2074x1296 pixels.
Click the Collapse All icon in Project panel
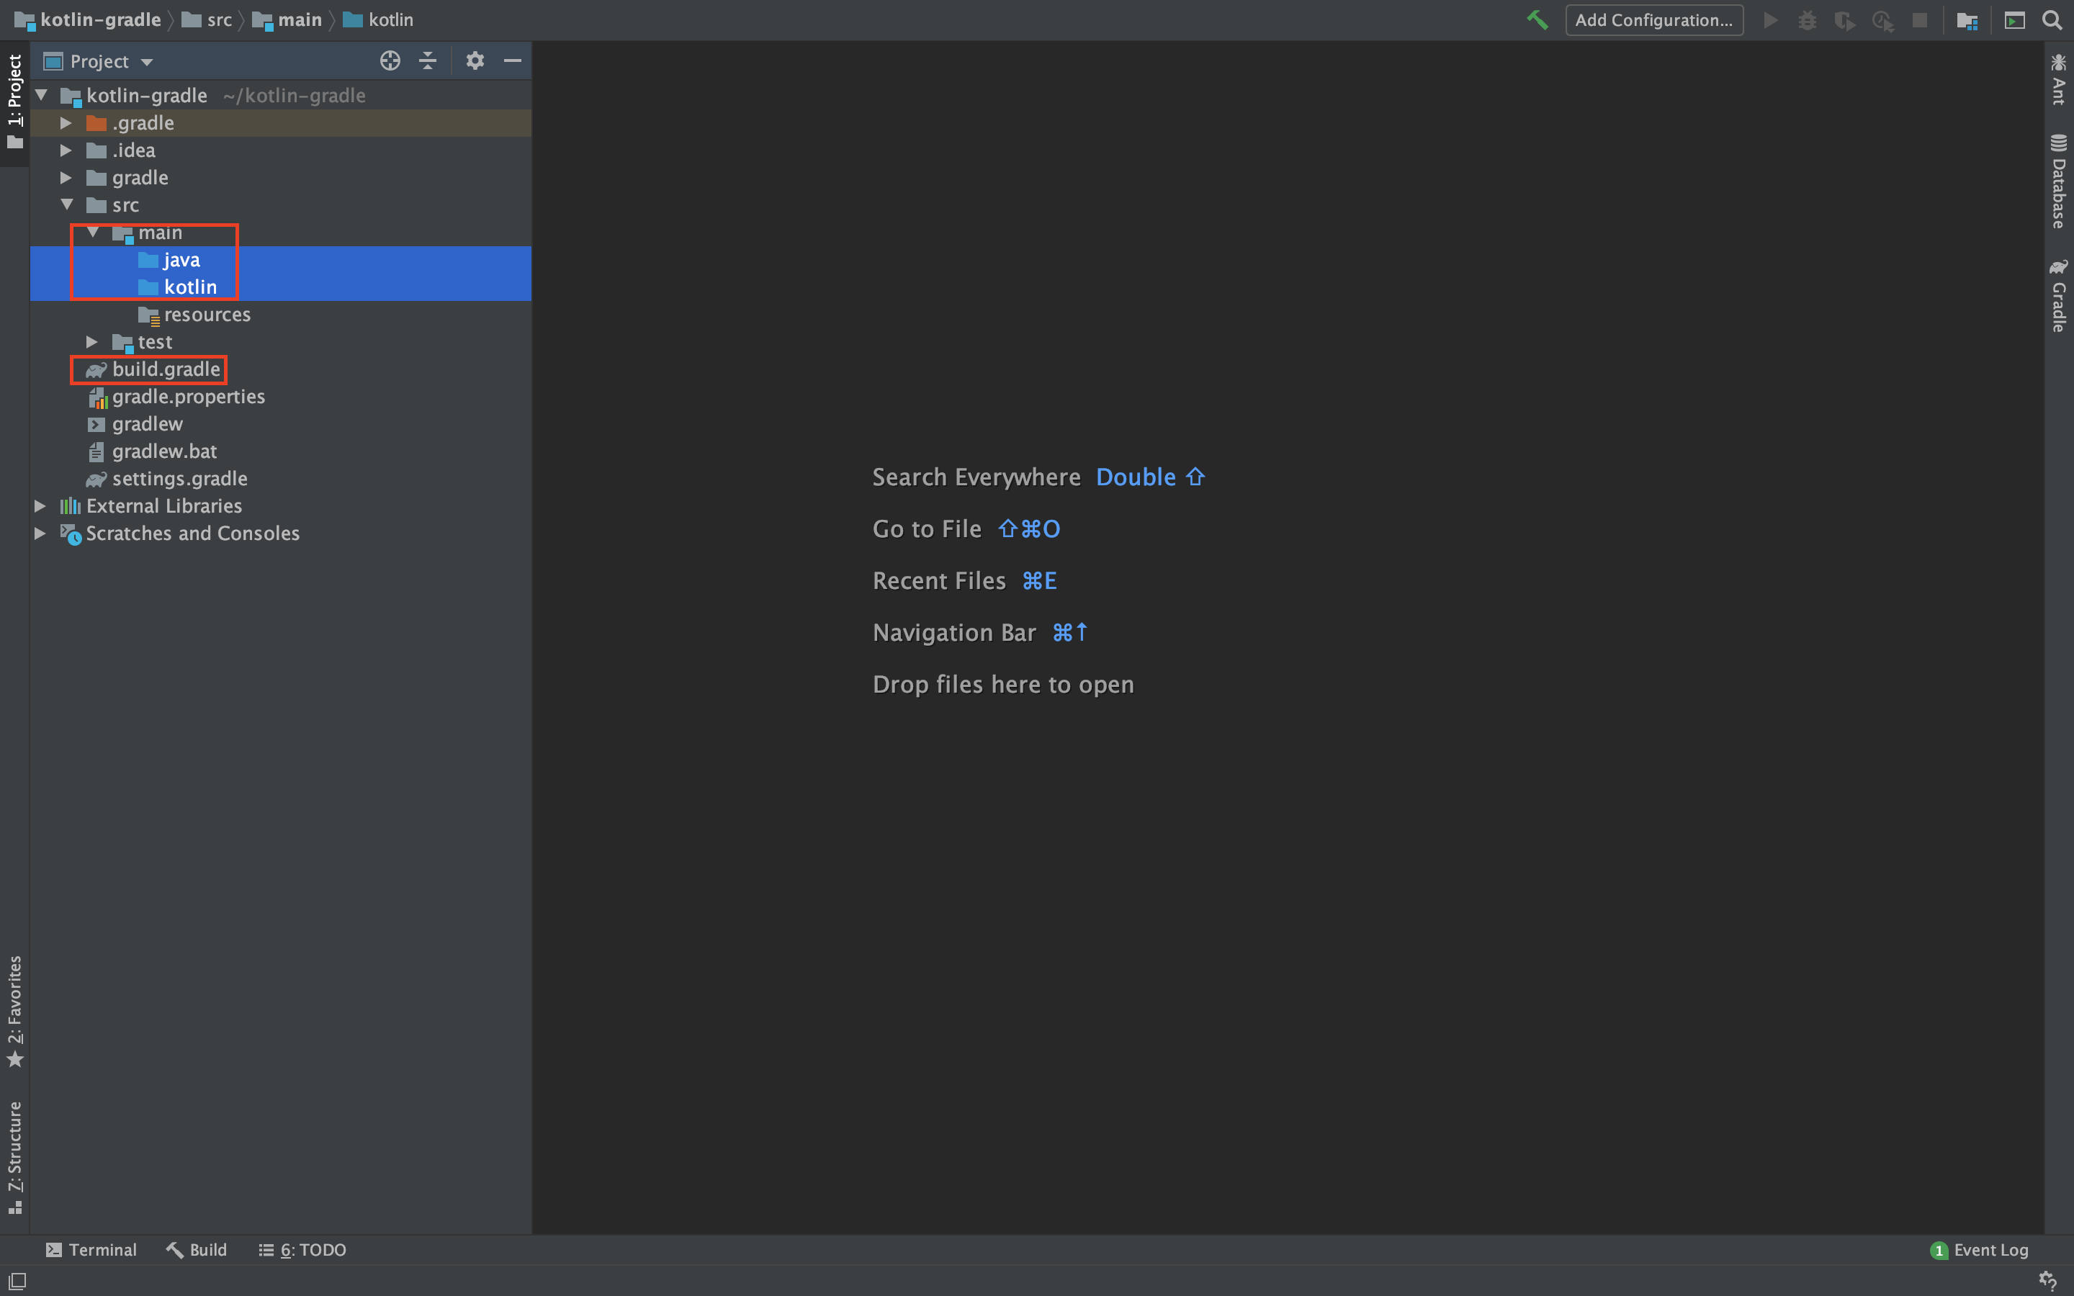427,60
